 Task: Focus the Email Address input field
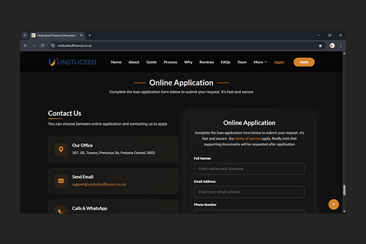249,192
